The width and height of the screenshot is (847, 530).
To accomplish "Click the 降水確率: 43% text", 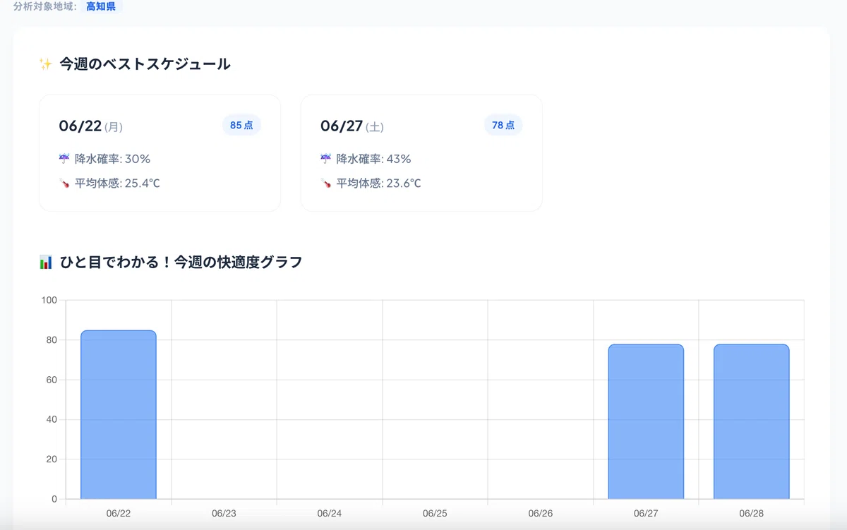I will [x=374, y=159].
